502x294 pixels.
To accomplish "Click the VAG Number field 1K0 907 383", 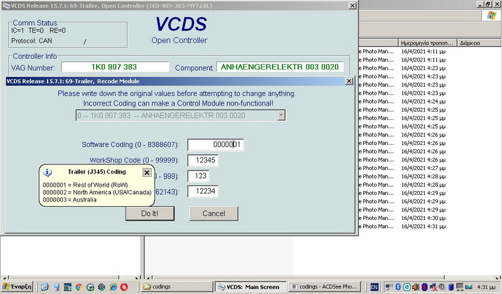I will 115,67.
